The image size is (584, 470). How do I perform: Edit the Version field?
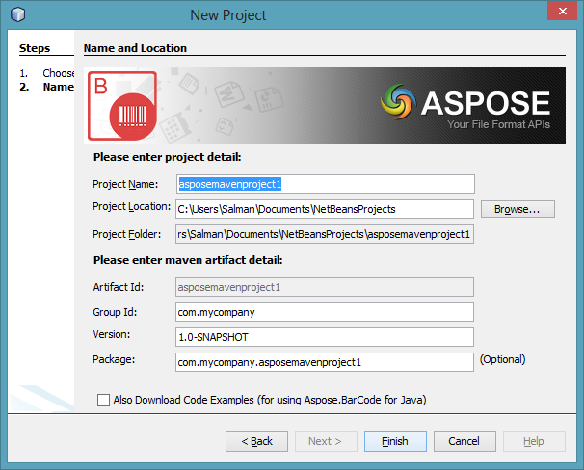pyautogui.click(x=325, y=337)
